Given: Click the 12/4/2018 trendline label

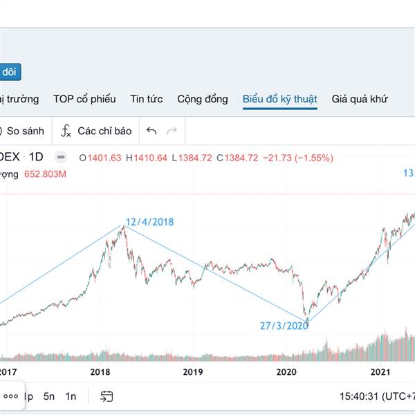Looking at the screenshot, I should click(149, 222).
